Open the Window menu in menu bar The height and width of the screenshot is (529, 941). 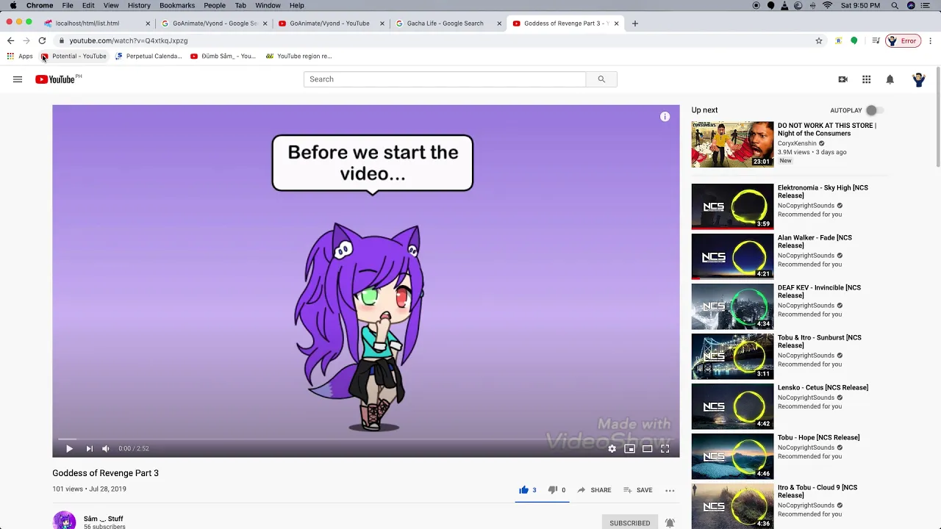[268, 5]
